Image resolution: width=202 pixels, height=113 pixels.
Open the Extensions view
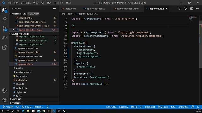point(4,47)
